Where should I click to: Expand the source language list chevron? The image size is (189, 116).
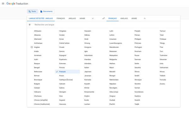93,19
